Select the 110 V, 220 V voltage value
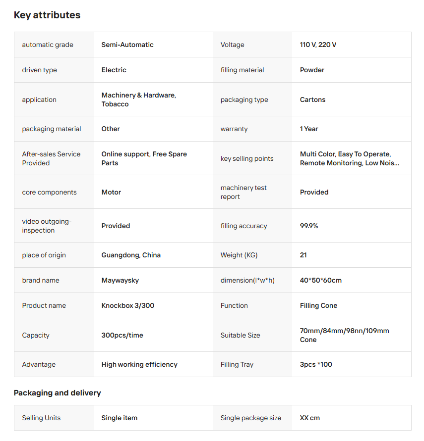Image resolution: width=424 pixels, height=441 pixels. (318, 45)
